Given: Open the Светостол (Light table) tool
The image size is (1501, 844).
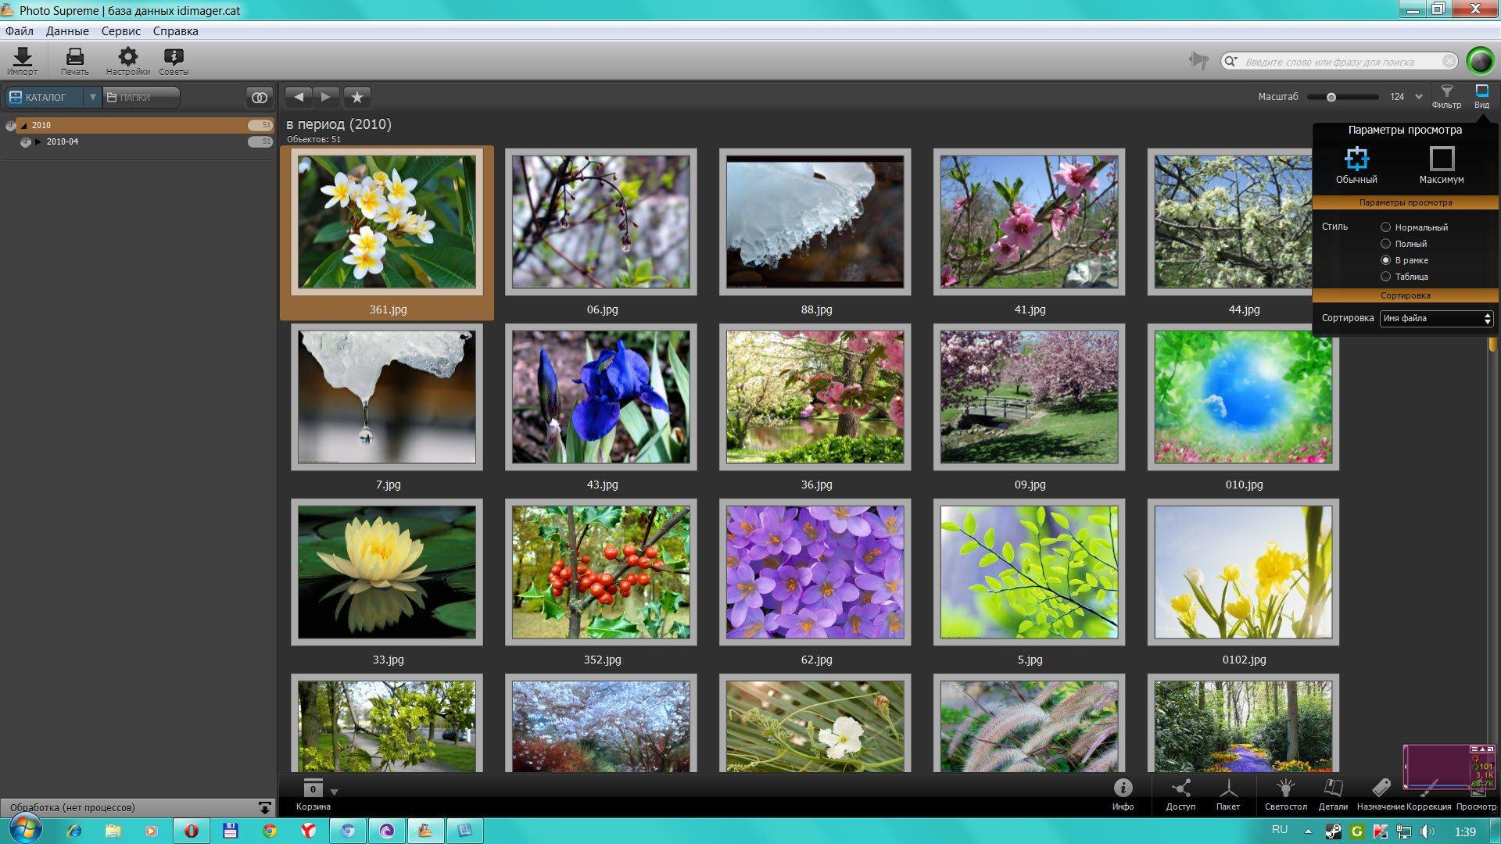Looking at the screenshot, I should tap(1286, 794).
